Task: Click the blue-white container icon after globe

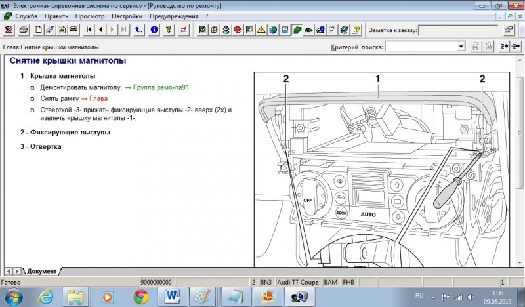Action: click(x=285, y=30)
